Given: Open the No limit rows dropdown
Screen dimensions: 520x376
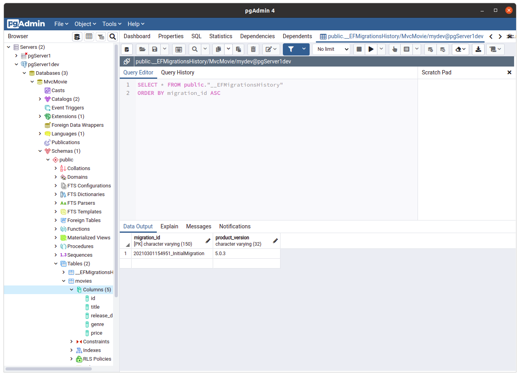Looking at the screenshot, I should [x=333, y=49].
